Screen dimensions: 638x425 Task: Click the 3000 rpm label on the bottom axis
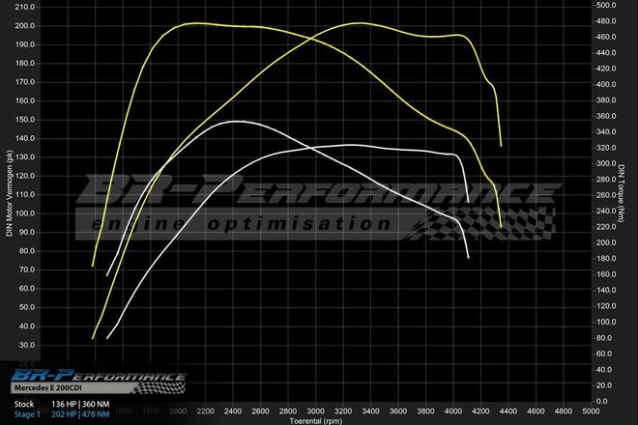pyautogui.click(x=316, y=411)
